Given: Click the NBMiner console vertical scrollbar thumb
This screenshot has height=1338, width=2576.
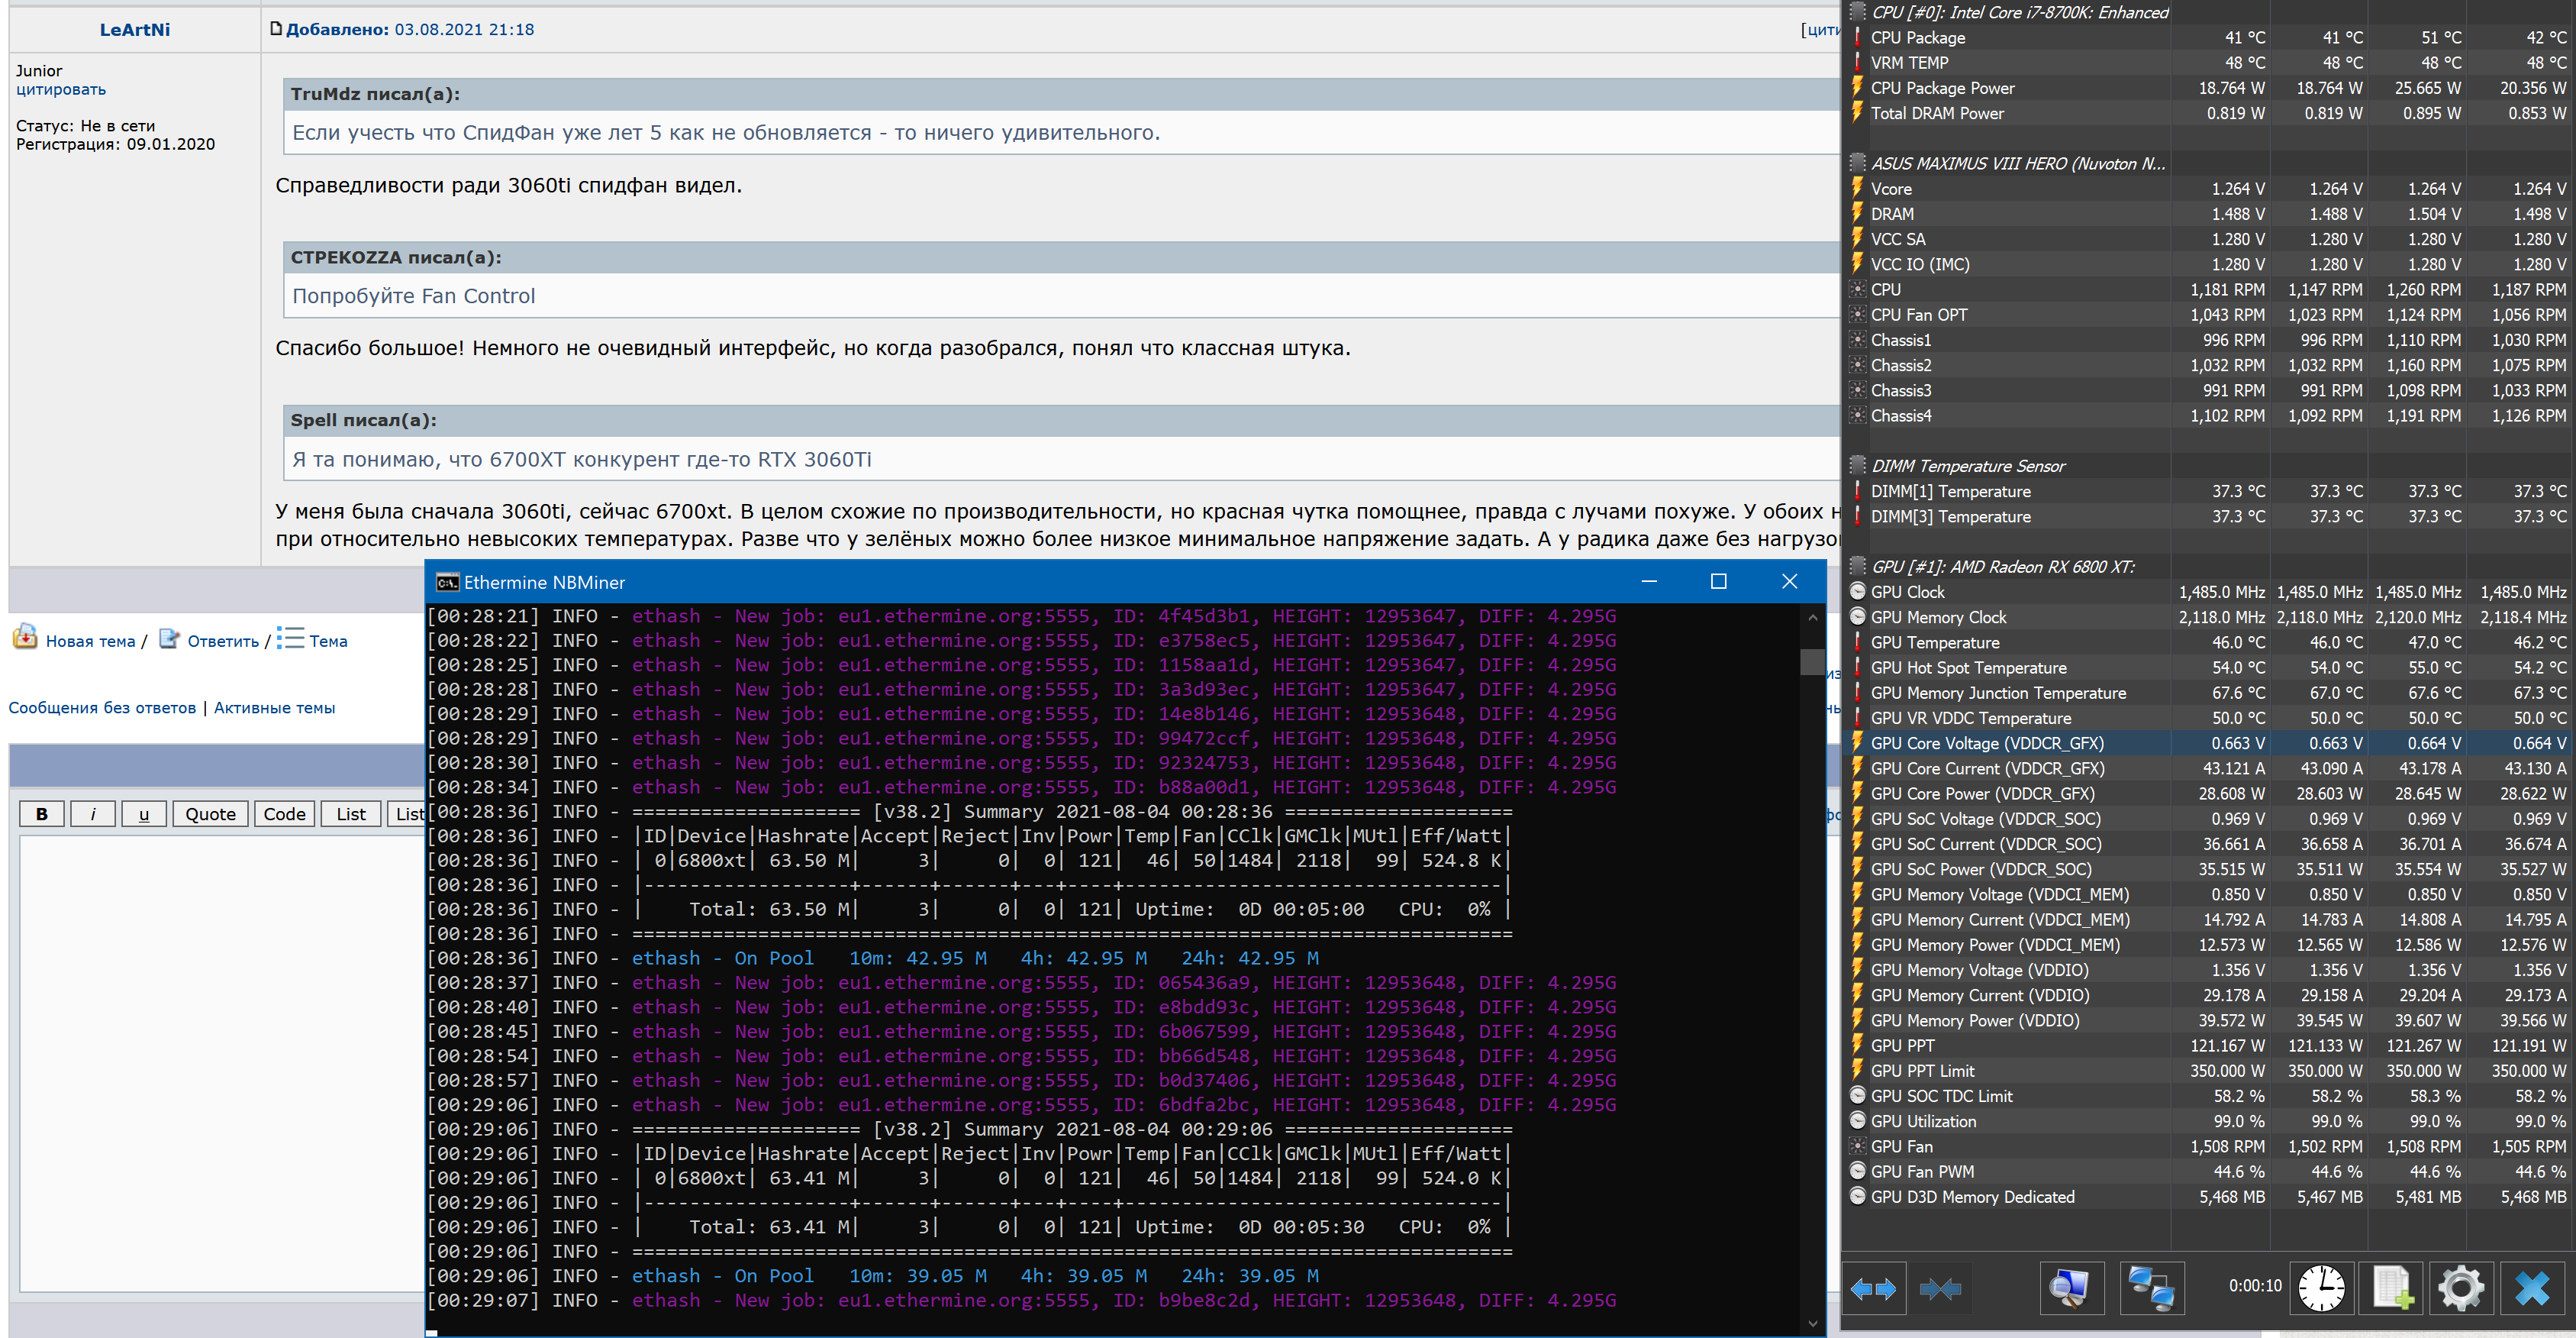Looking at the screenshot, I should click(x=1811, y=661).
